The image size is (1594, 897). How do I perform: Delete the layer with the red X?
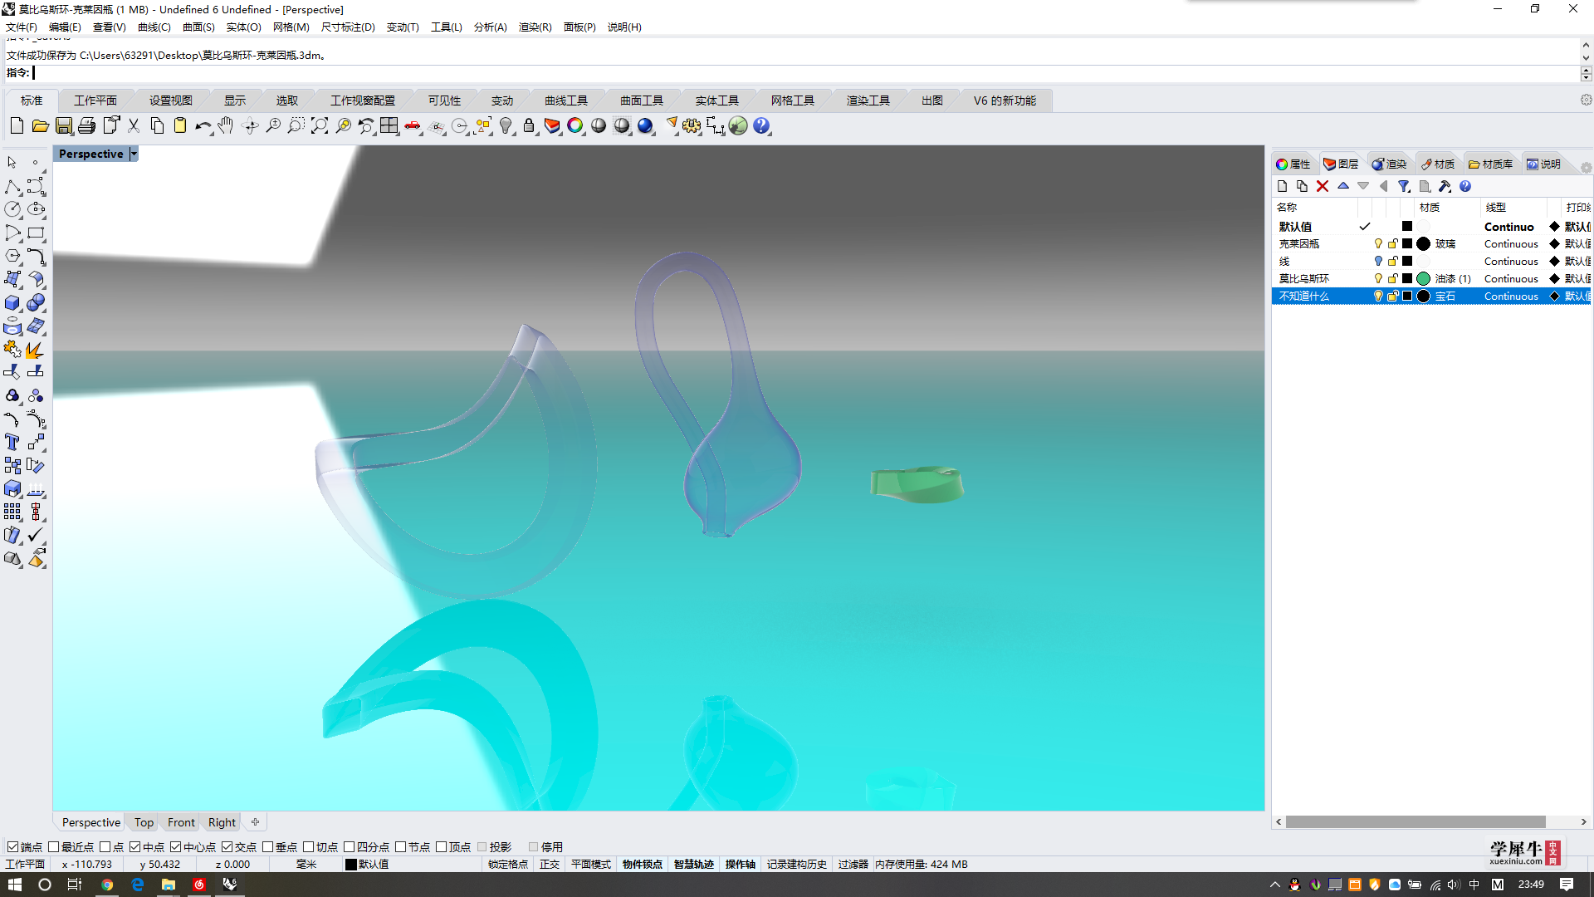point(1323,186)
